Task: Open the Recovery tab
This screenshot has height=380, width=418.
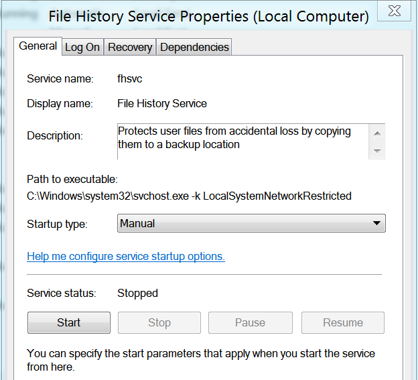Action: point(130,47)
